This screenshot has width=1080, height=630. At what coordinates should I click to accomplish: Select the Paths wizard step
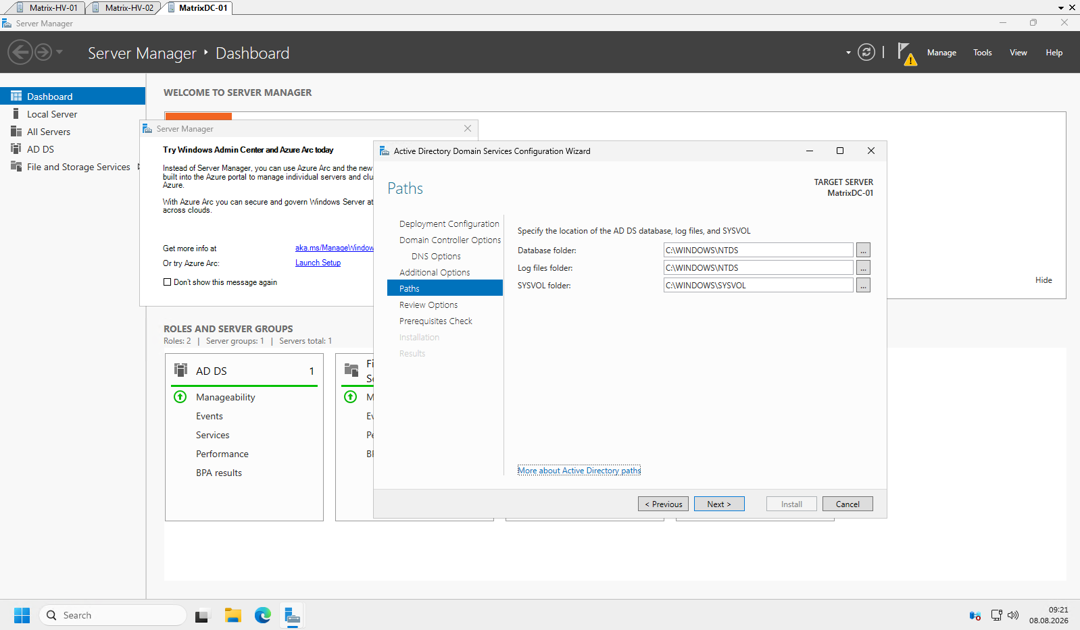445,288
